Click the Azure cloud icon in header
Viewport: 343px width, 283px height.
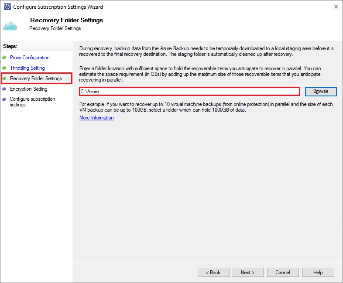coord(10,26)
